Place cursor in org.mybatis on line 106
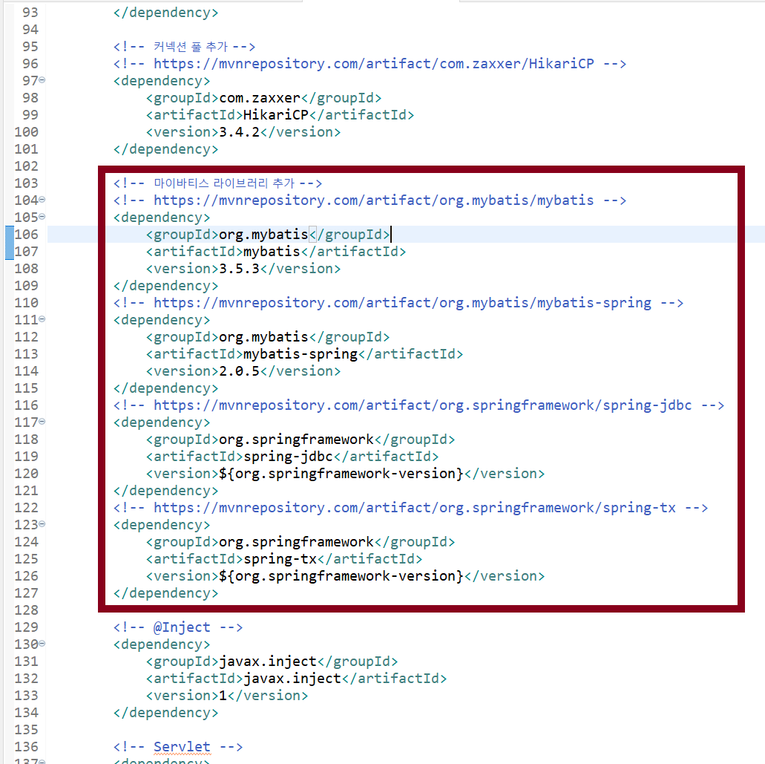Image resolution: width=765 pixels, height=764 pixels. pyautogui.click(x=263, y=235)
